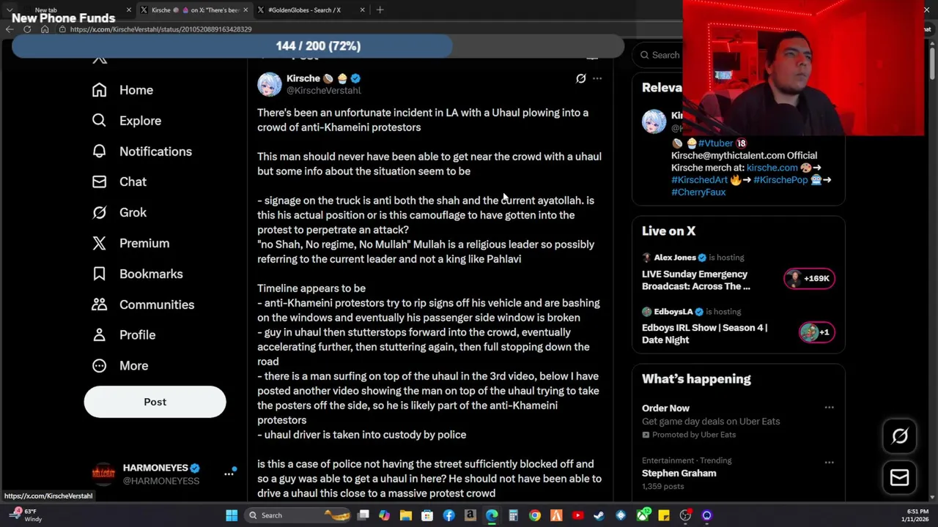Open a new browser tab with plus
This screenshot has width=938, height=527.
(x=380, y=10)
